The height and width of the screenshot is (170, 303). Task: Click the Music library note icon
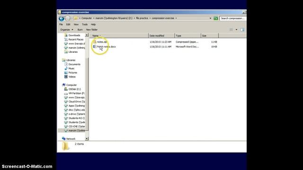click(x=66, y=68)
